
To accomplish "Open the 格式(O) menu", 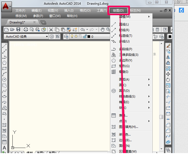I will click(x=85, y=11).
